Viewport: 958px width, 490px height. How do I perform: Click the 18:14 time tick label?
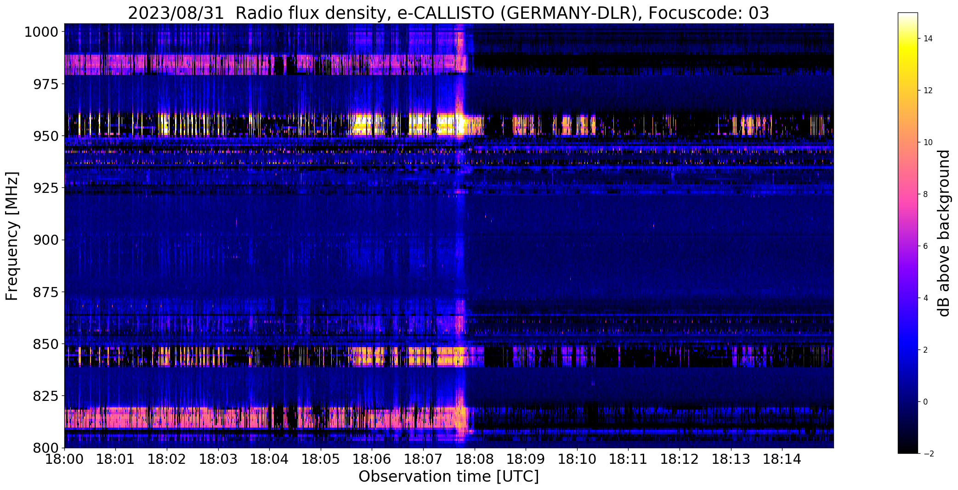pyautogui.click(x=782, y=459)
